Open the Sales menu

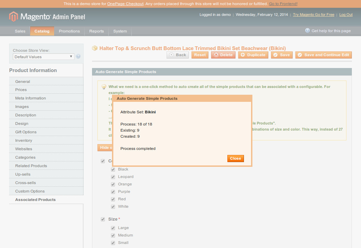click(x=20, y=31)
